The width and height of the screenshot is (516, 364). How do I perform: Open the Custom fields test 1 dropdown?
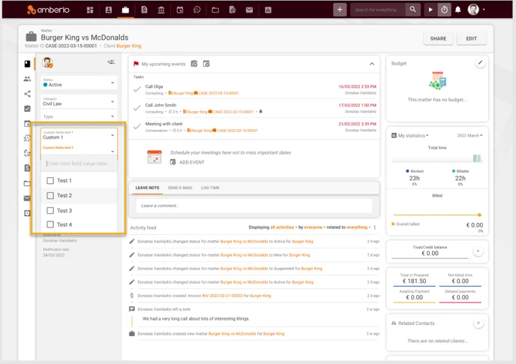point(79,135)
